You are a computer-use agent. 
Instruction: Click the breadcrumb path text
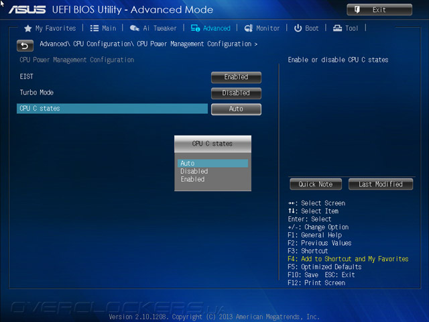click(x=149, y=44)
